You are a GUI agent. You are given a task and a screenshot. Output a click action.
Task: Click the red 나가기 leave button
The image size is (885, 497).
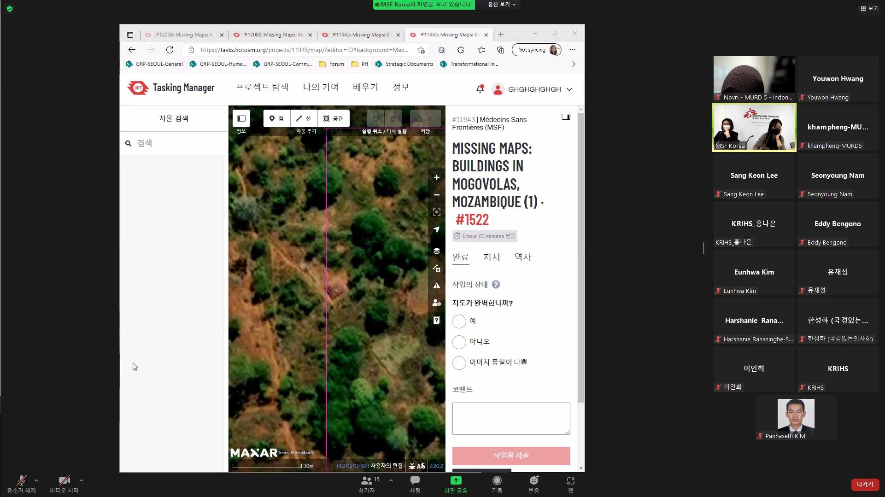(865, 484)
